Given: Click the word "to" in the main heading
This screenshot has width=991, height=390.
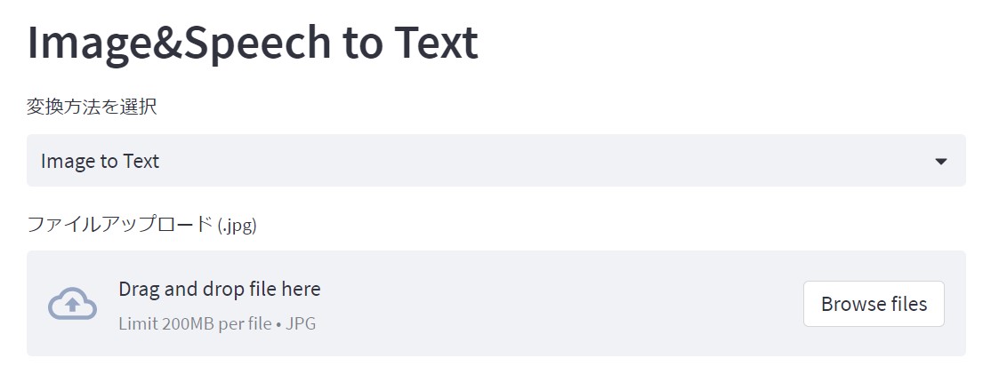Looking at the screenshot, I should pyautogui.click(x=362, y=43).
